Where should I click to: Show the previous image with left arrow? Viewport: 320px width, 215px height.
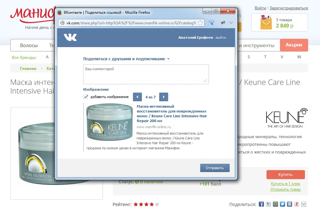[137, 97]
